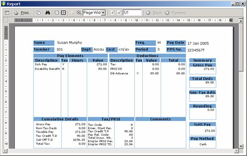Click the page number field showing 1/1

click(132, 12)
